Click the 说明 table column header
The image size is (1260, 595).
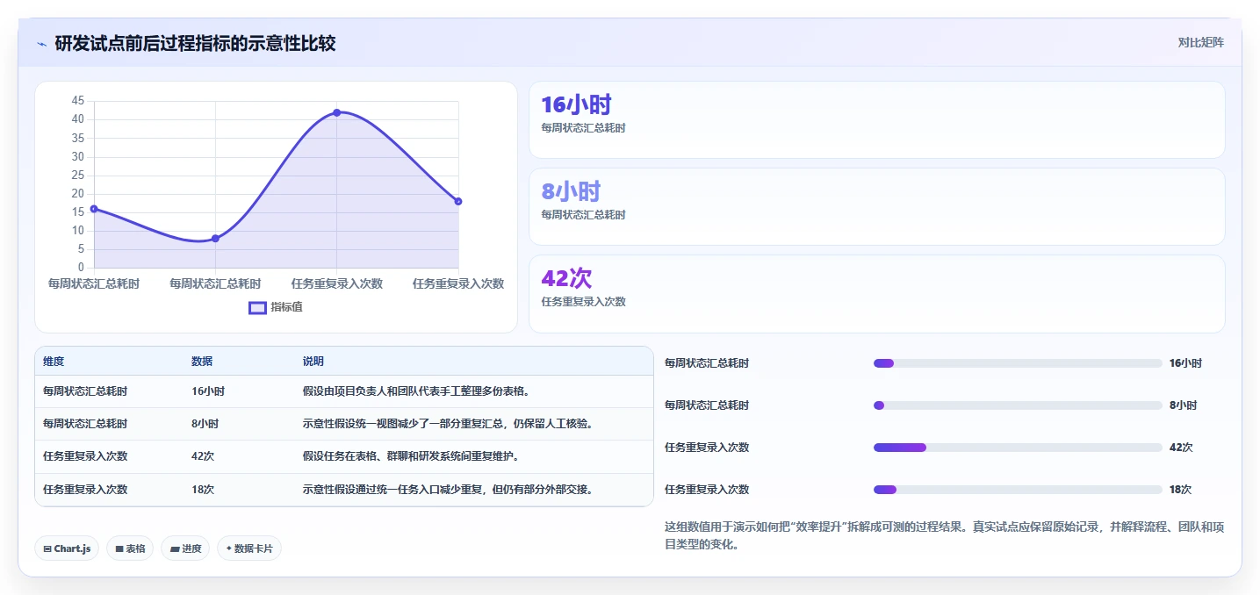coord(313,362)
